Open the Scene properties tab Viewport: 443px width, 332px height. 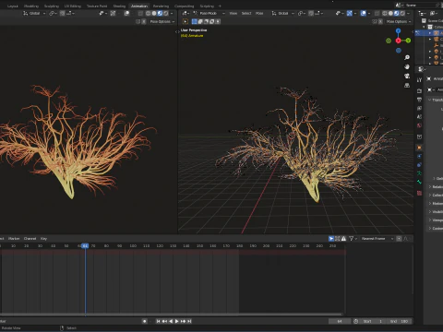pos(419,117)
